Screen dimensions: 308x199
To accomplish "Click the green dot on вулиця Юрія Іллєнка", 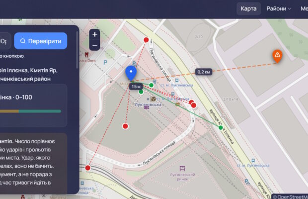I will pos(221,128).
